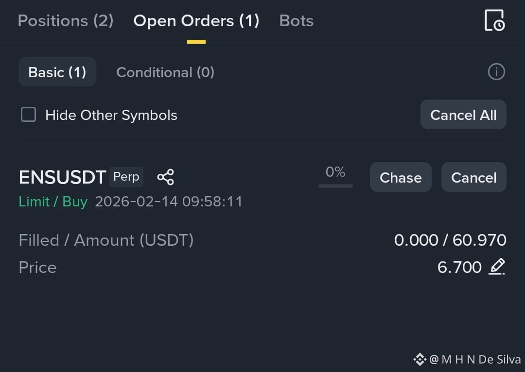Click the info circle icon

(x=496, y=72)
